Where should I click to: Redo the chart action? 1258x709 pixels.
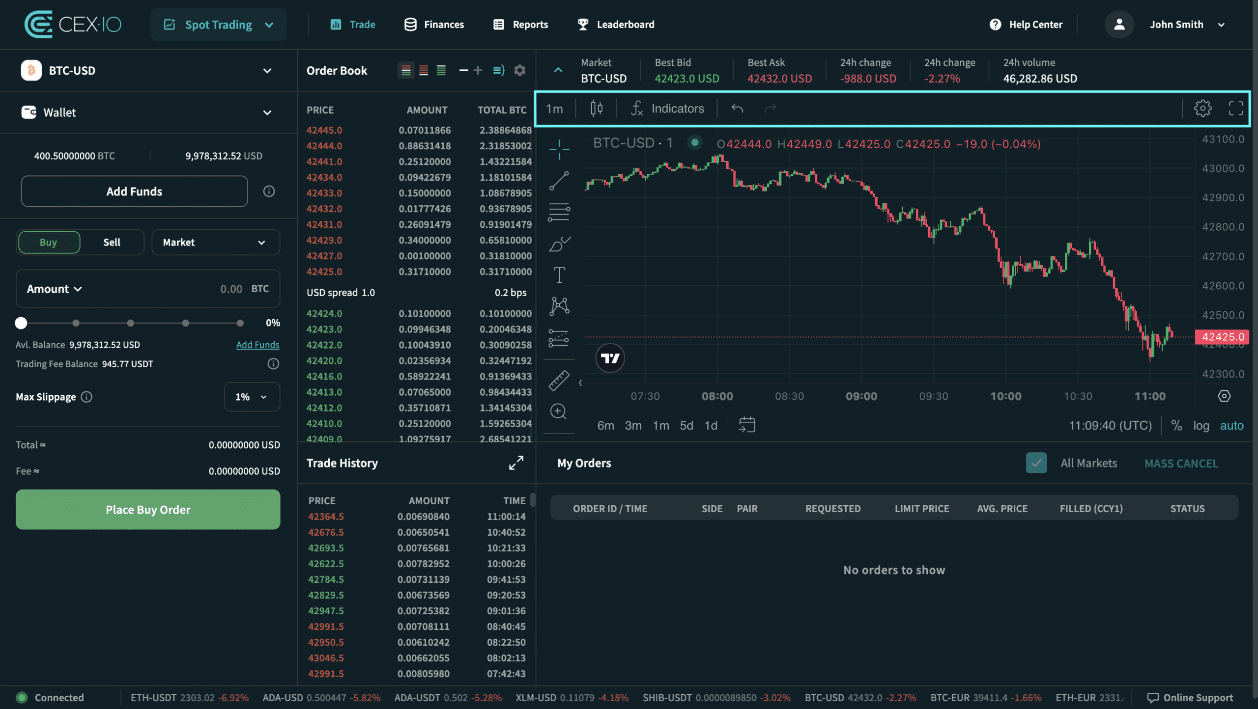[770, 109]
